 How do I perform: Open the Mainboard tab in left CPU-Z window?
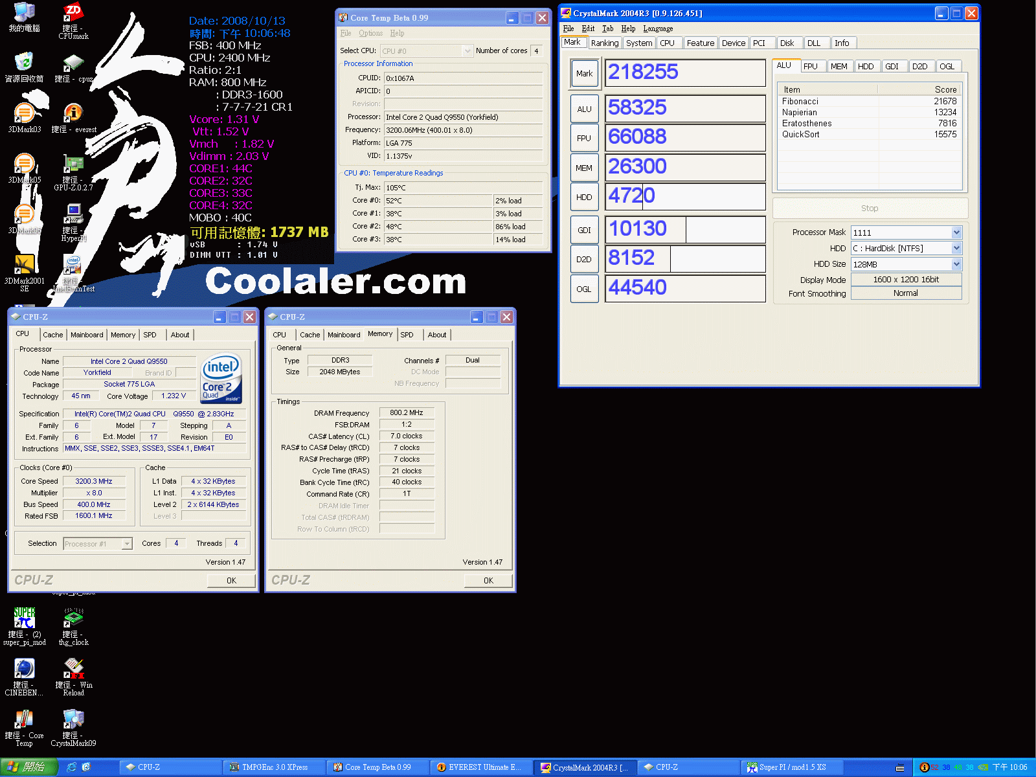tap(87, 335)
